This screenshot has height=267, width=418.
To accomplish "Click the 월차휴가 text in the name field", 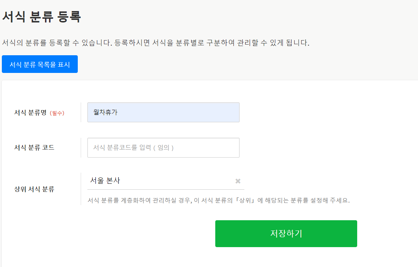I will (x=105, y=112).
